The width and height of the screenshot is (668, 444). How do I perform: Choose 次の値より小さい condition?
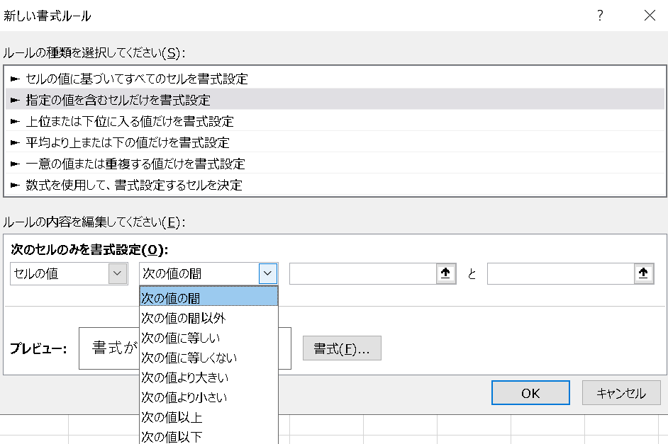tap(208, 397)
